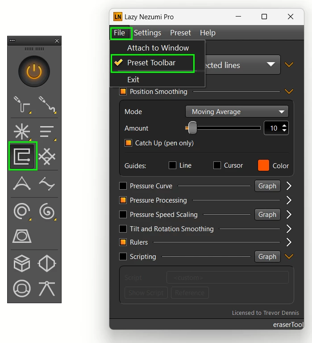Click the eraserTool status bar text
This screenshot has width=312, height=343.
[288, 325]
